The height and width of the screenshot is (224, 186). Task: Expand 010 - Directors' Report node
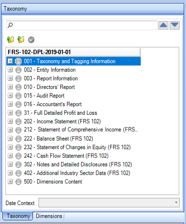[10, 87]
